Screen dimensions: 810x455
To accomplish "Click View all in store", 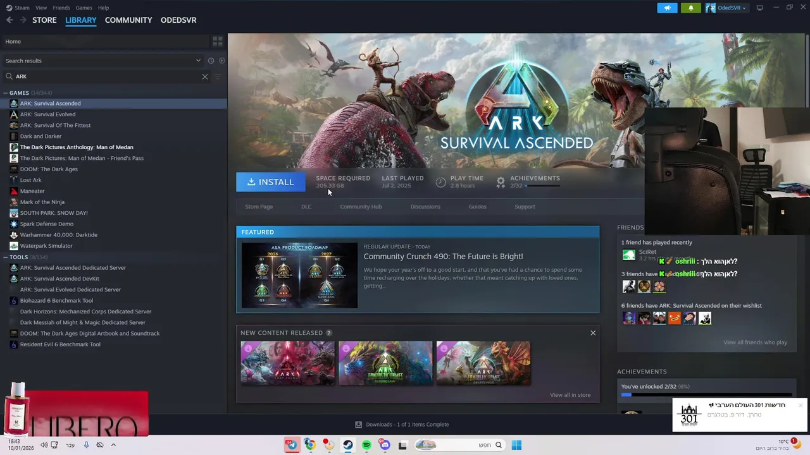I will click(570, 395).
